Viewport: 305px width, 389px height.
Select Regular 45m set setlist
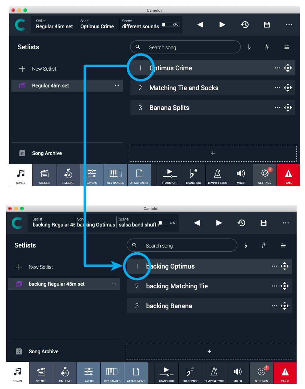point(67,86)
